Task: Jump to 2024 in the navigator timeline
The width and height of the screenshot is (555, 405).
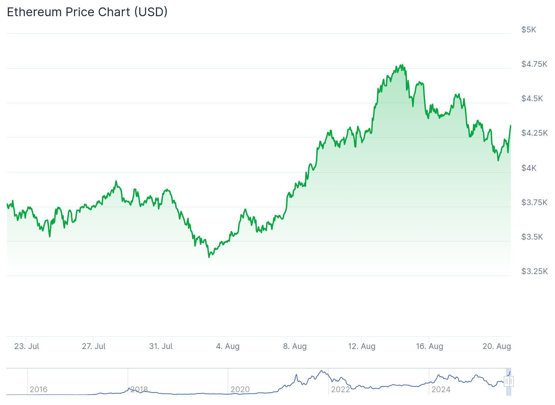Action: coord(441,389)
